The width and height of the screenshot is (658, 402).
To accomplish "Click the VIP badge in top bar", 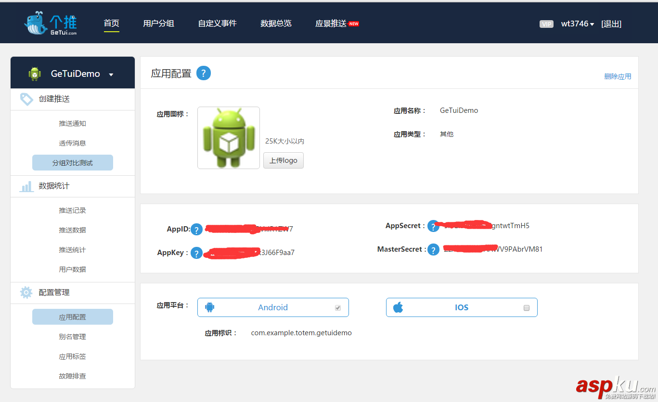I will pos(546,24).
